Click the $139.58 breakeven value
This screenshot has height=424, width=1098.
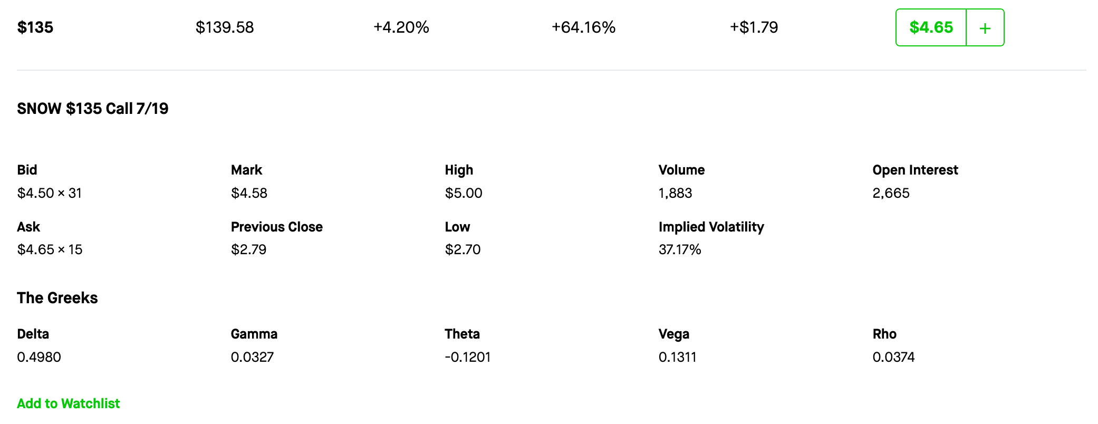(x=225, y=27)
